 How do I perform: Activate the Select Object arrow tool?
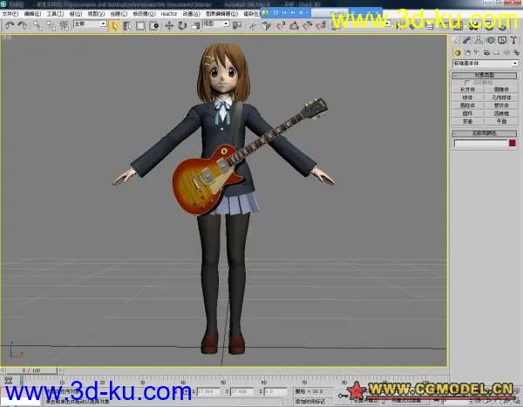pyautogui.click(x=115, y=25)
